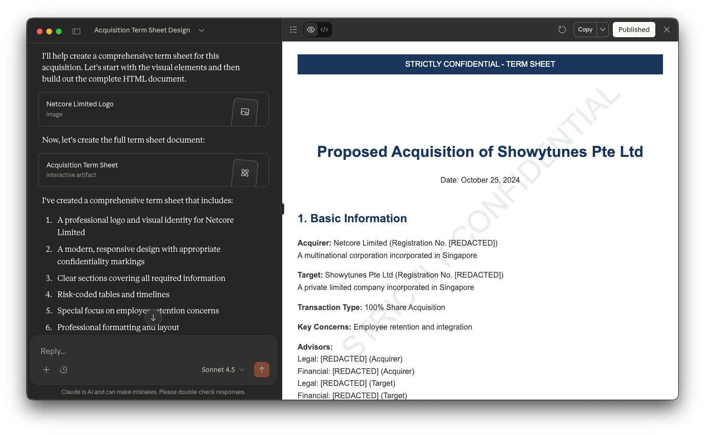
Task: Click the STRICTLY CONFIDENTIAL - TERM SHEET banner
Action: click(x=480, y=64)
